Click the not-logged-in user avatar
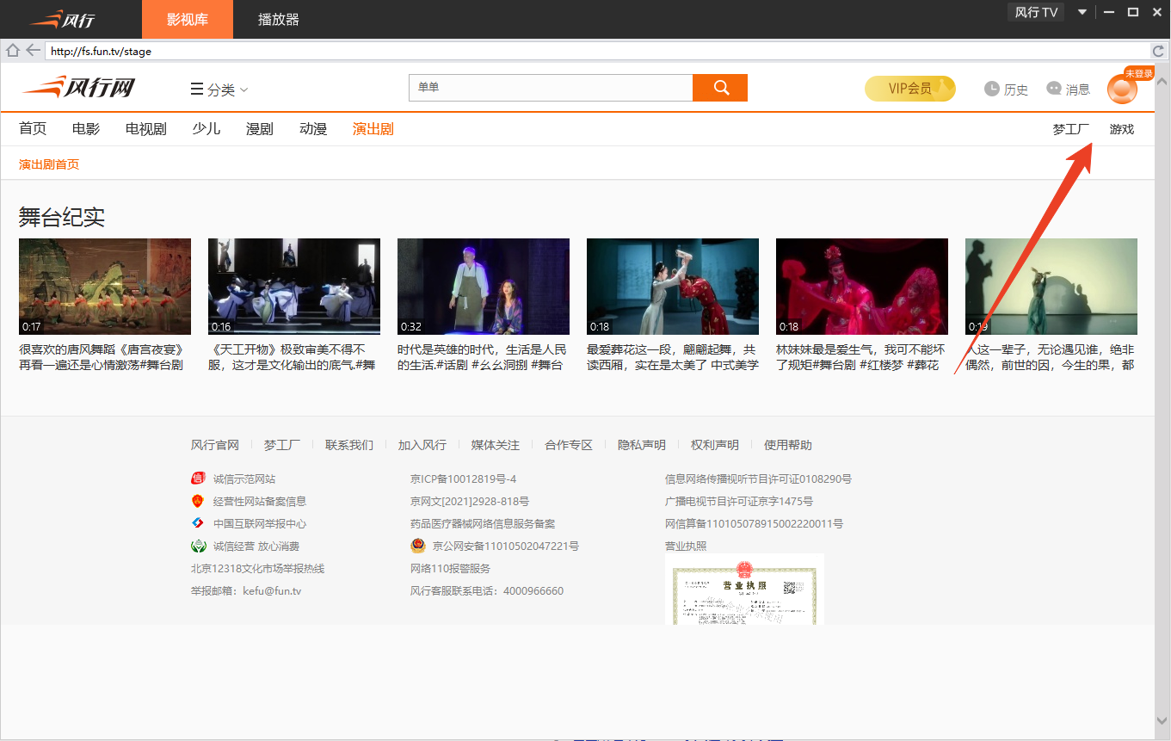This screenshot has height=741, width=1171. pyautogui.click(x=1122, y=90)
